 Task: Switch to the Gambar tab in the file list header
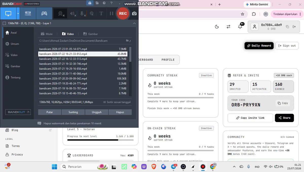click(x=90, y=34)
